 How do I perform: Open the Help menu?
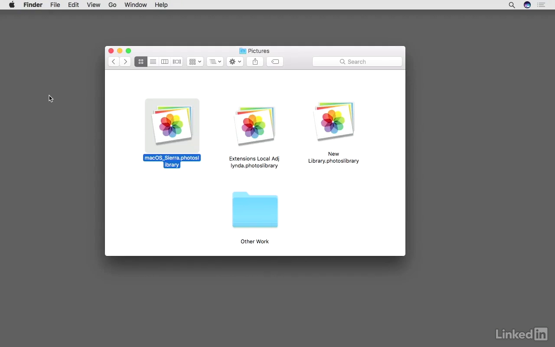tap(161, 5)
